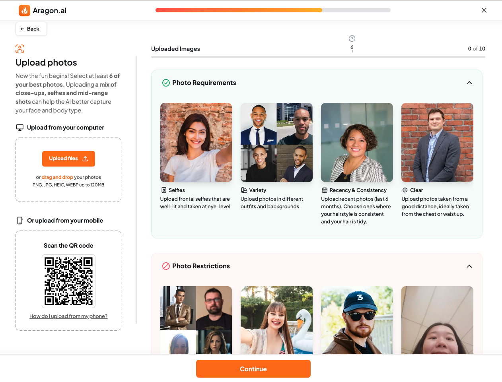Screen dimensions: 502x382
Task: Collapse the Photo Requirements section
Action: [469, 83]
